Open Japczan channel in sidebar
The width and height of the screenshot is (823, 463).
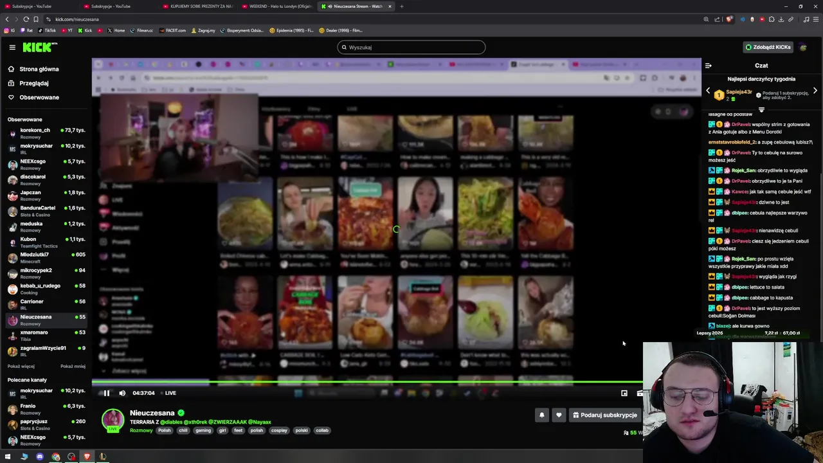coord(46,195)
